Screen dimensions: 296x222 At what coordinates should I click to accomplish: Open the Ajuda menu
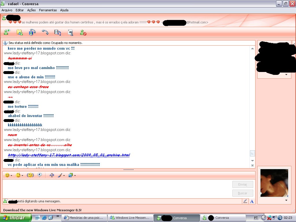click(x=64, y=10)
